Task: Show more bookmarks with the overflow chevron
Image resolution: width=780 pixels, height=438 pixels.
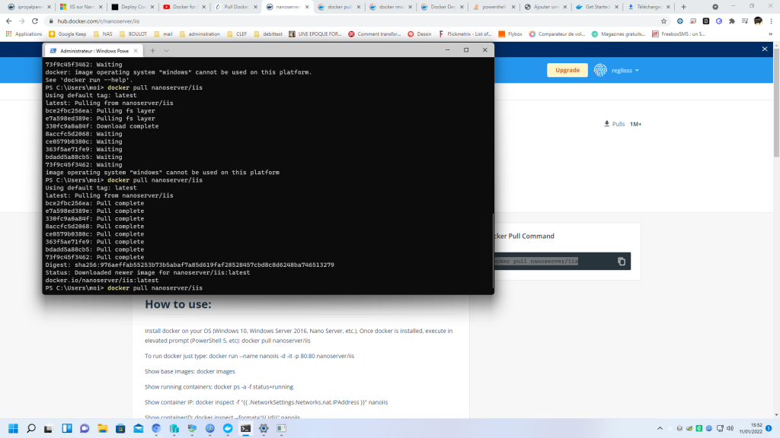Action: [x=771, y=33]
